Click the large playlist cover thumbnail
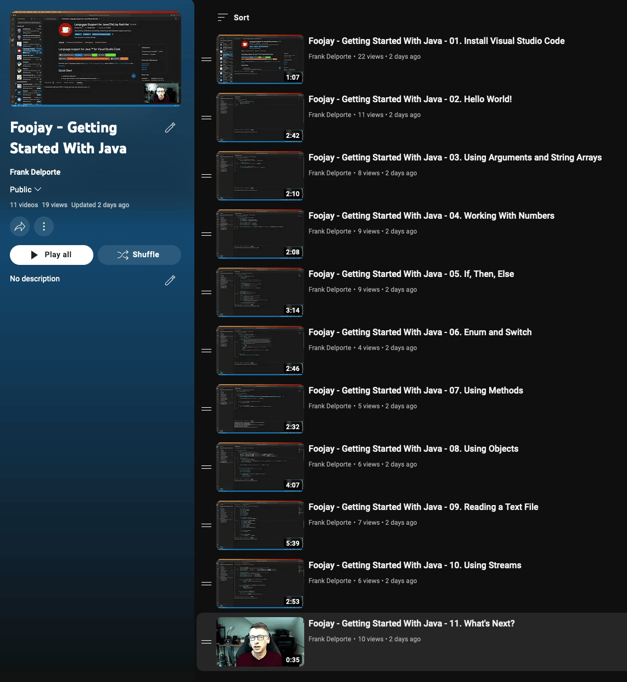 click(x=96, y=59)
